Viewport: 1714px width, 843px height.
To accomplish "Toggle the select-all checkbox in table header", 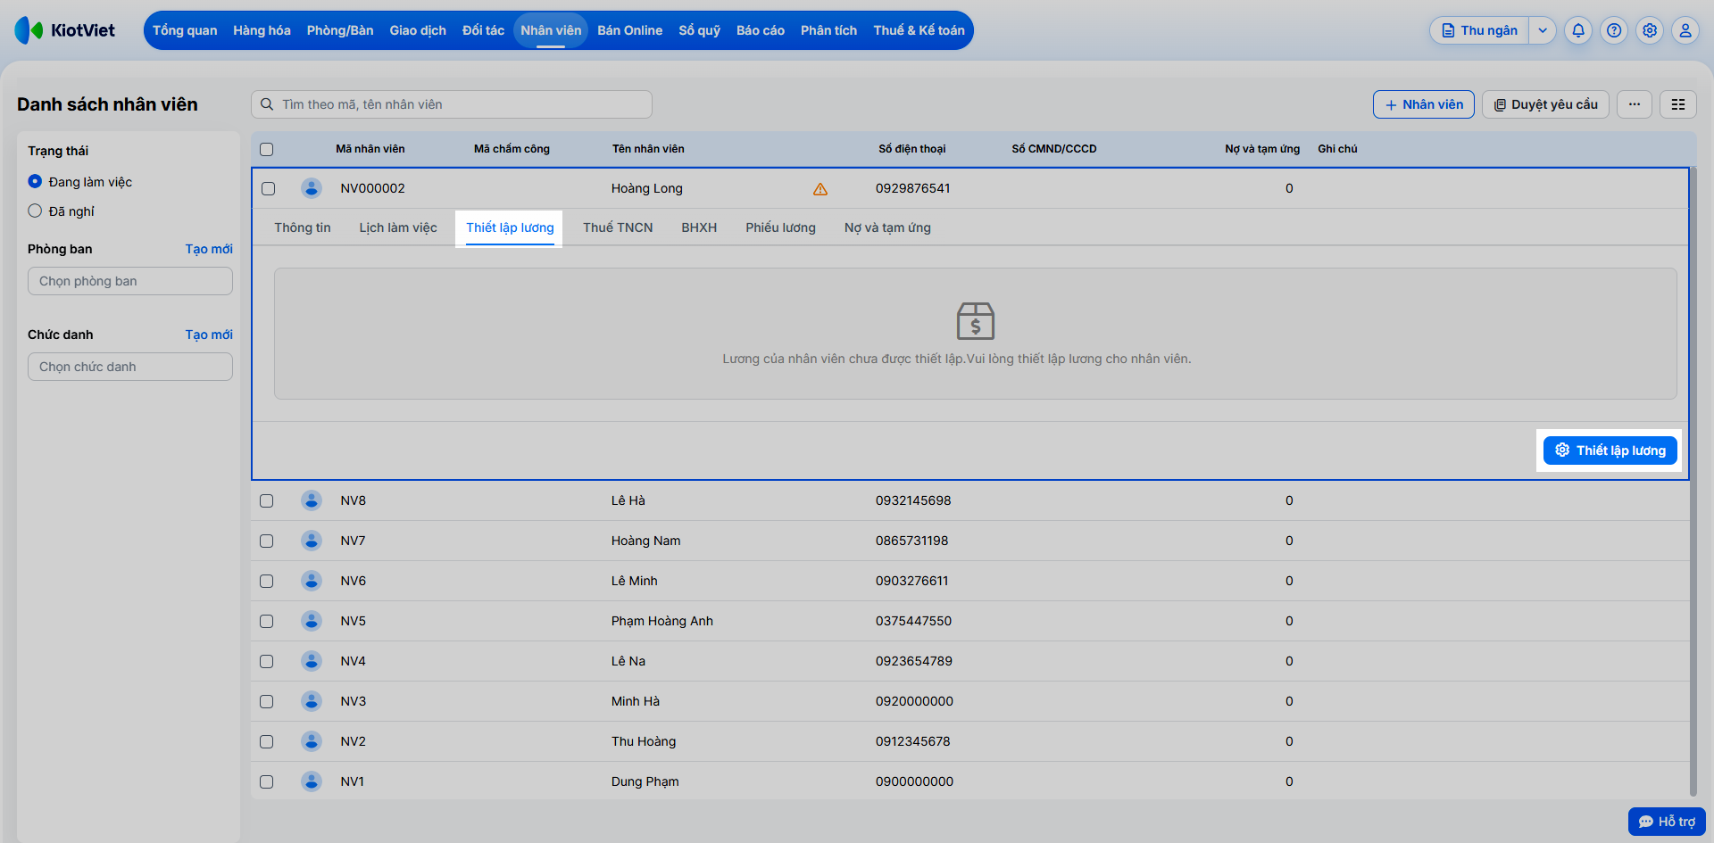I will click(x=267, y=149).
